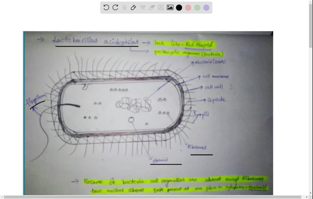Choose the Scissors cut tool

click(142, 7)
